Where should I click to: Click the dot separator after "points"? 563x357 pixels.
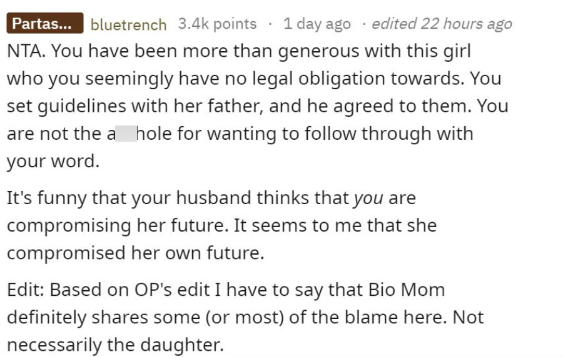(270, 24)
